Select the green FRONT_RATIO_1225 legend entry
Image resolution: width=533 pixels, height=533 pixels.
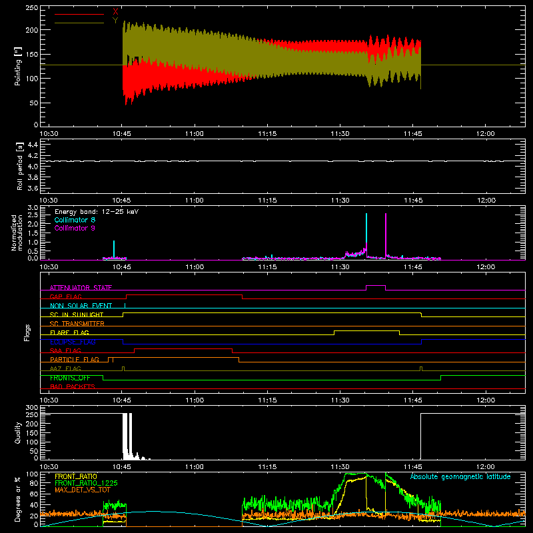point(86,483)
